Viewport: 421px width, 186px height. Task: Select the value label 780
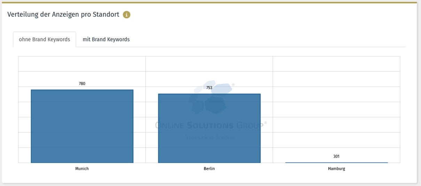[x=82, y=84]
